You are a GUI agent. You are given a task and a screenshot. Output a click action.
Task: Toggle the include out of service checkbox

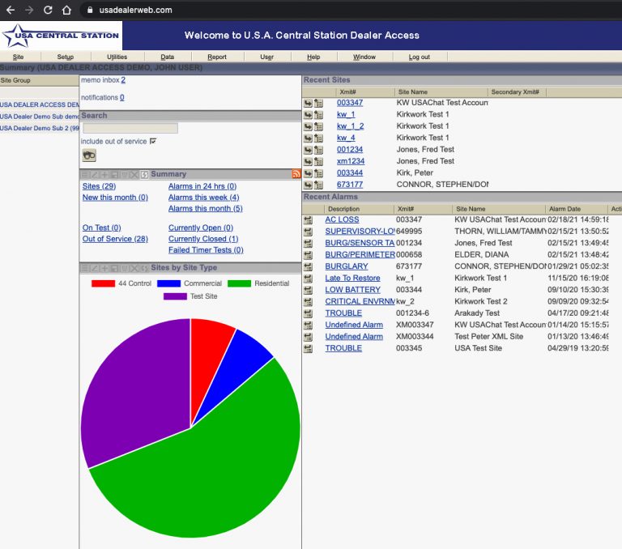click(153, 141)
